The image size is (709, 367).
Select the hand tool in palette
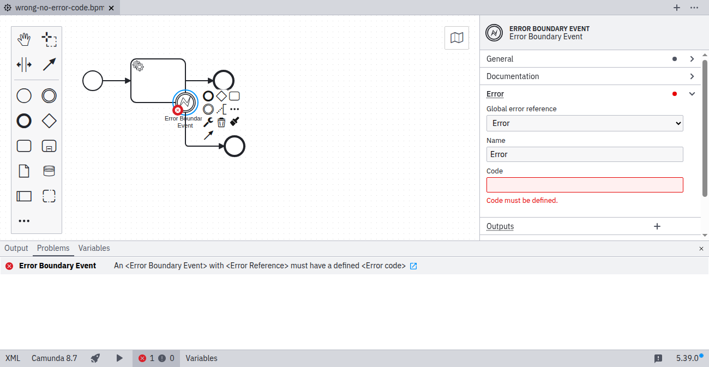24,39
